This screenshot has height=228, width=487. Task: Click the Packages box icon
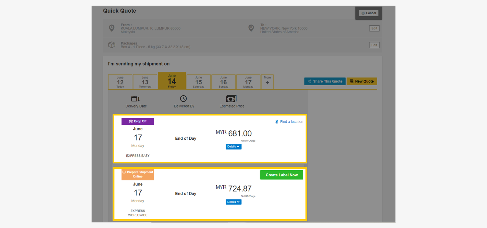click(112, 45)
